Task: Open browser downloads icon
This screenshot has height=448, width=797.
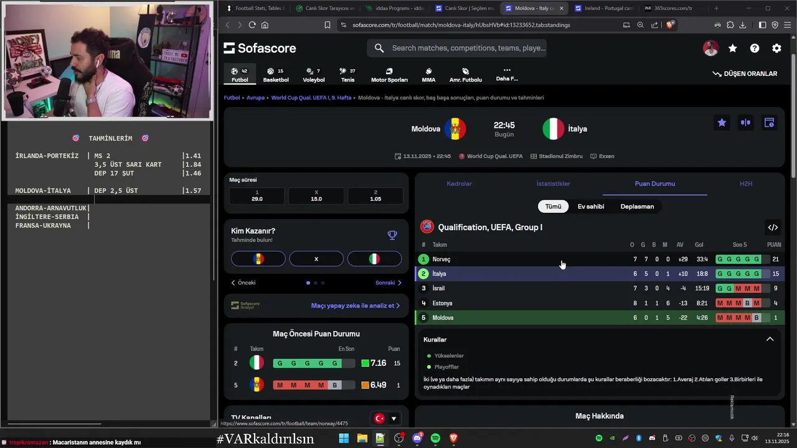Action: click(742, 25)
